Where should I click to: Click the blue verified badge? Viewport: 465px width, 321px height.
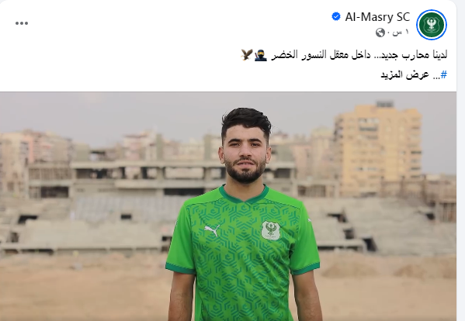[335, 16]
